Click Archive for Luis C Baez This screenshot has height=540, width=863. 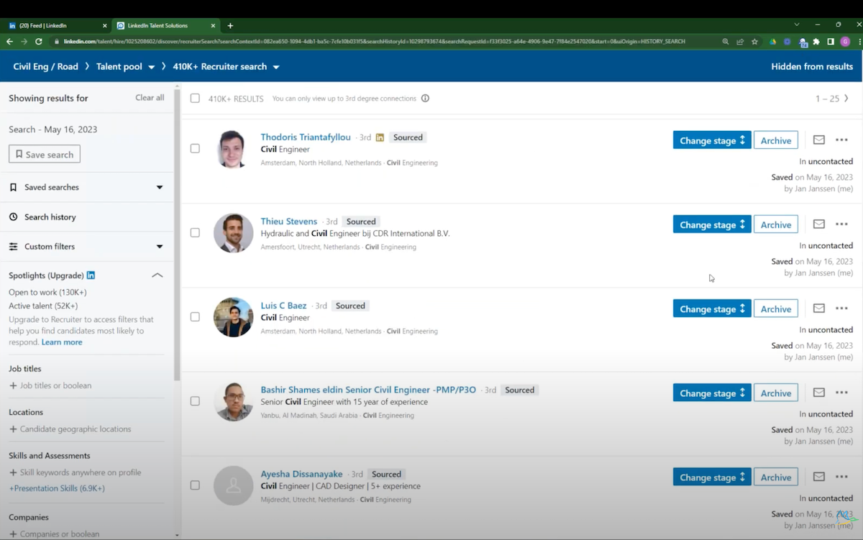tap(775, 308)
